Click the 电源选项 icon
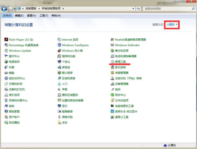Viewport: 197px width, 149px height. pos(6,62)
